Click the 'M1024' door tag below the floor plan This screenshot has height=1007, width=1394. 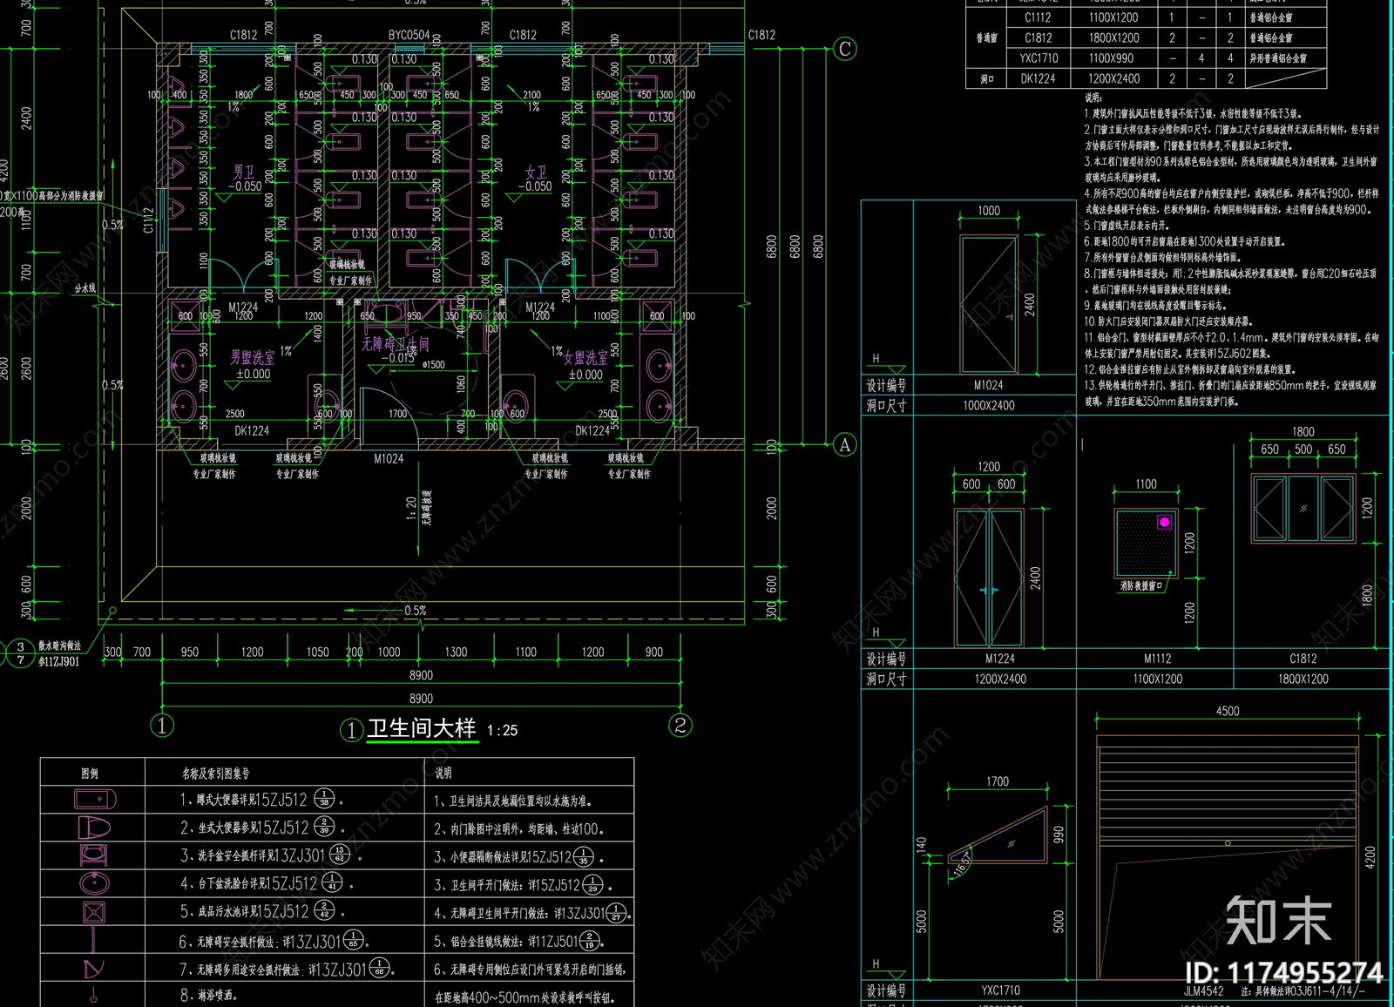tap(389, 458)
